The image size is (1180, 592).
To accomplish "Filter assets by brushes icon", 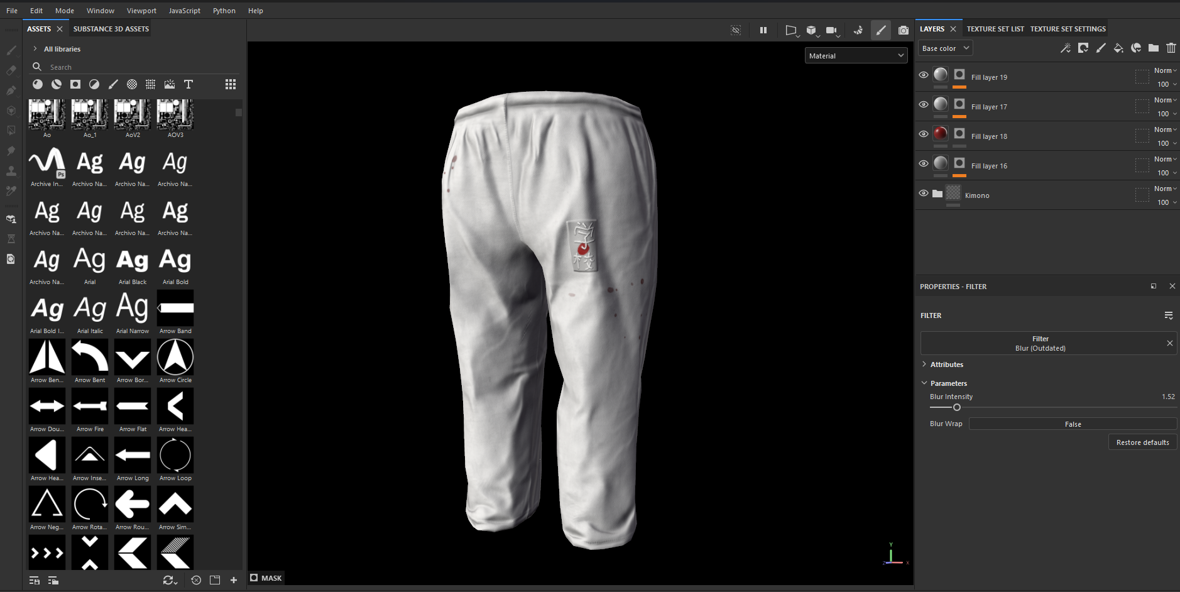I will tap(113, 84).
